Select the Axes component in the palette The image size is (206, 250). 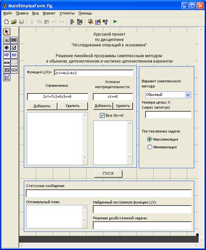6,77
